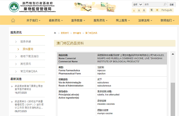The image size is (179, 116).
Task: Open the 服务资讯 navigation menu
Action: (100, 20)
